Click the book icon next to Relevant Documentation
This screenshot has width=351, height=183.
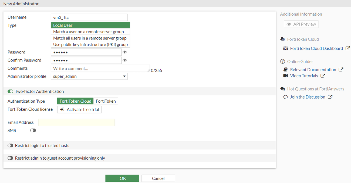(x=285, y=69)
